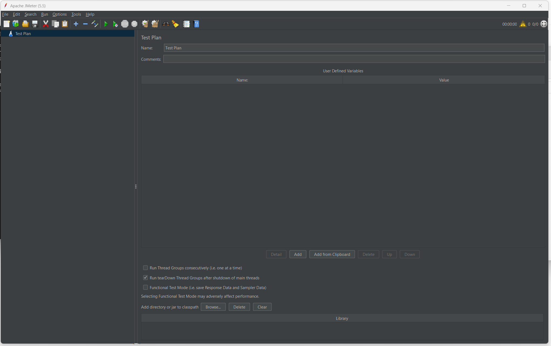The height and width of the screenshot is (346, 551).
Task: Click the Name input field
Action: 354,48
